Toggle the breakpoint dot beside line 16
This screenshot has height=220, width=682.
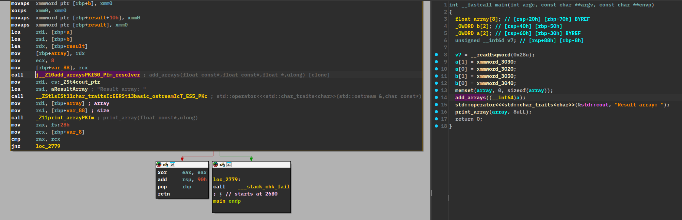pos(437,112)
